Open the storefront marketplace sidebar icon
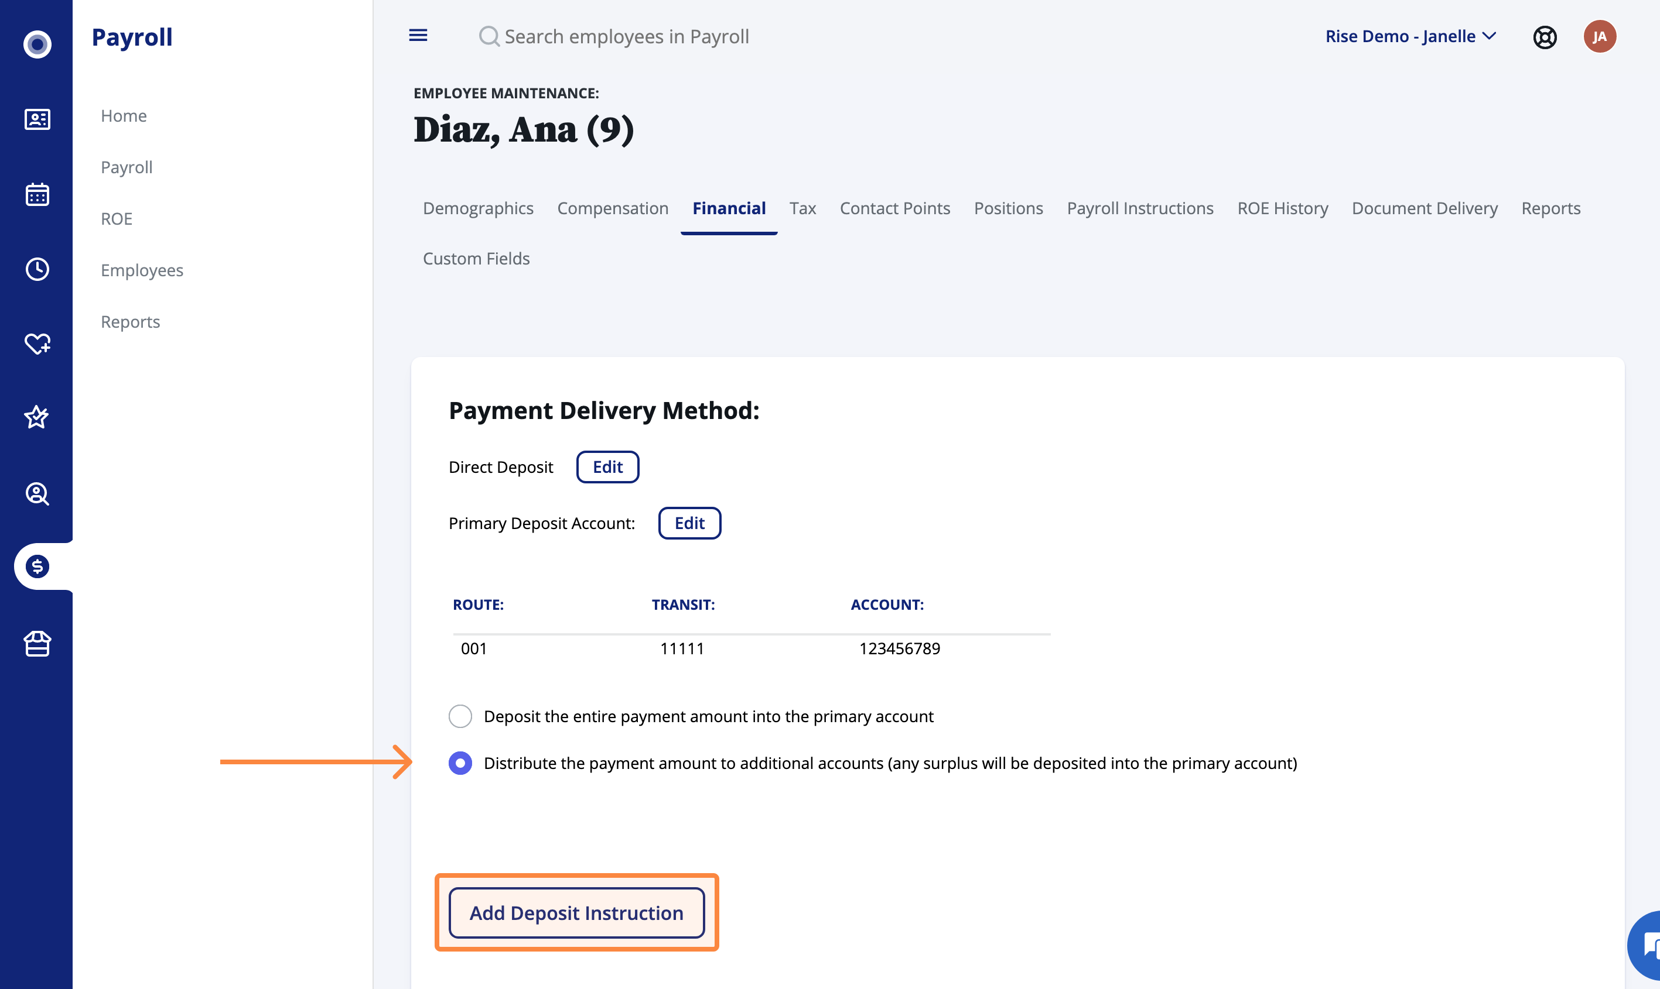Screen dimensions: 1660x989 (x=37, y=644)
